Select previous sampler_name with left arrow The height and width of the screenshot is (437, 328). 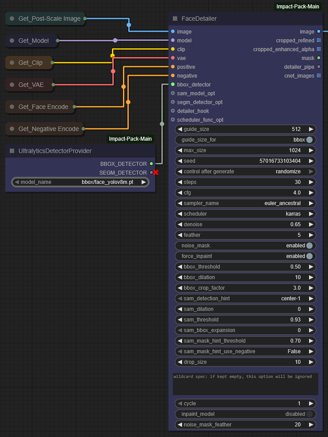(x=180, y=203)
